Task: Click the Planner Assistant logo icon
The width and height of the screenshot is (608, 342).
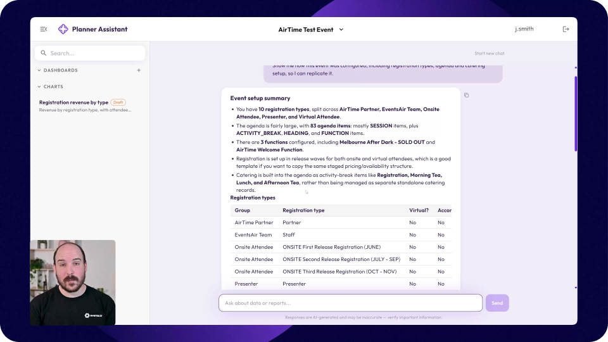Action: point(63,29)
